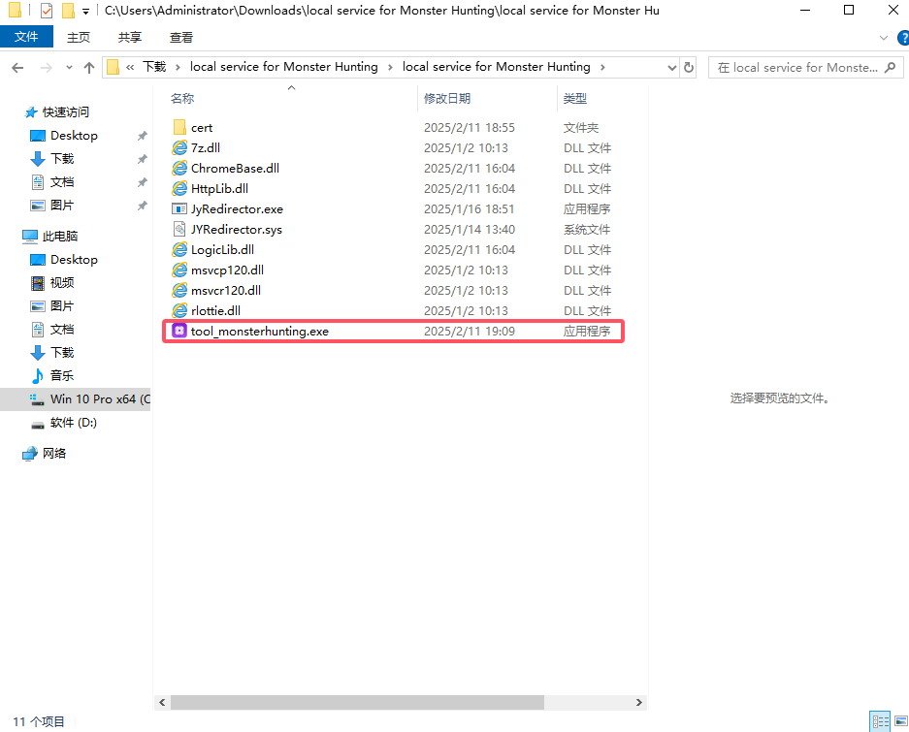The height and width of the screenshot is (732, 909).
Task: Select the msvcp120.dll file icon
Action: (179, 271)
